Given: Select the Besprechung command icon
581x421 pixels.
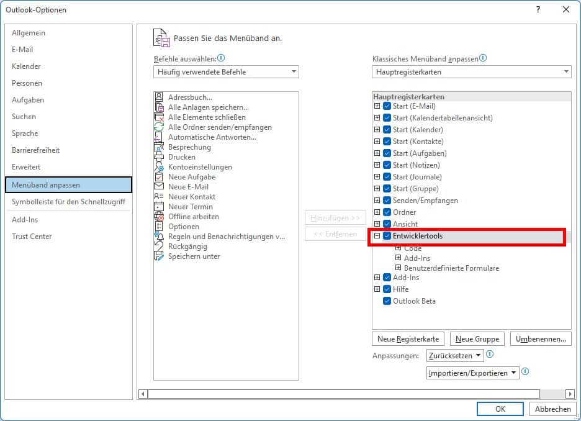Looking at the screenshot, I should [159, 147].
